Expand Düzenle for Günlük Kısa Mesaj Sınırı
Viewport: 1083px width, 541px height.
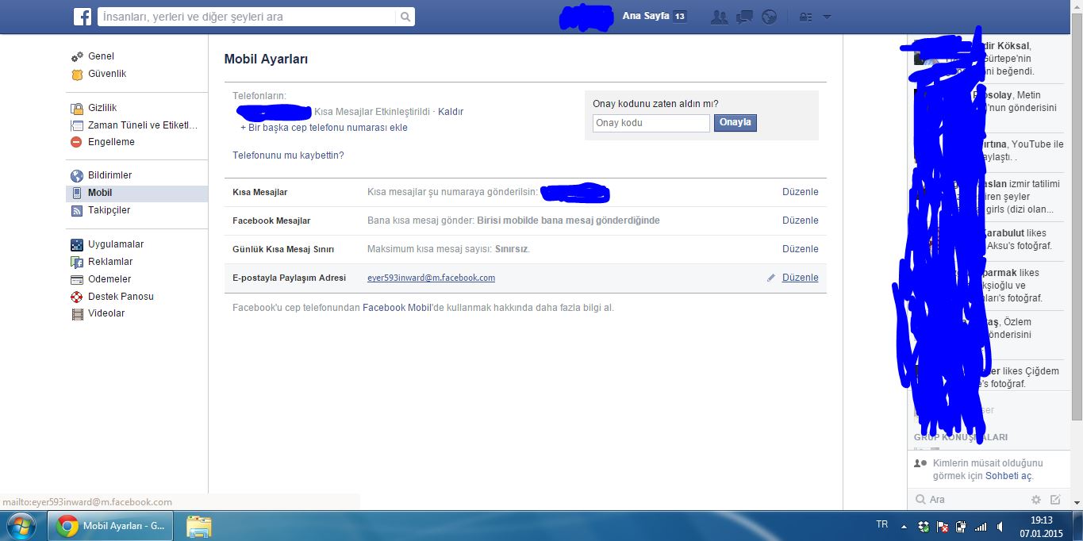tap(800, 249)
